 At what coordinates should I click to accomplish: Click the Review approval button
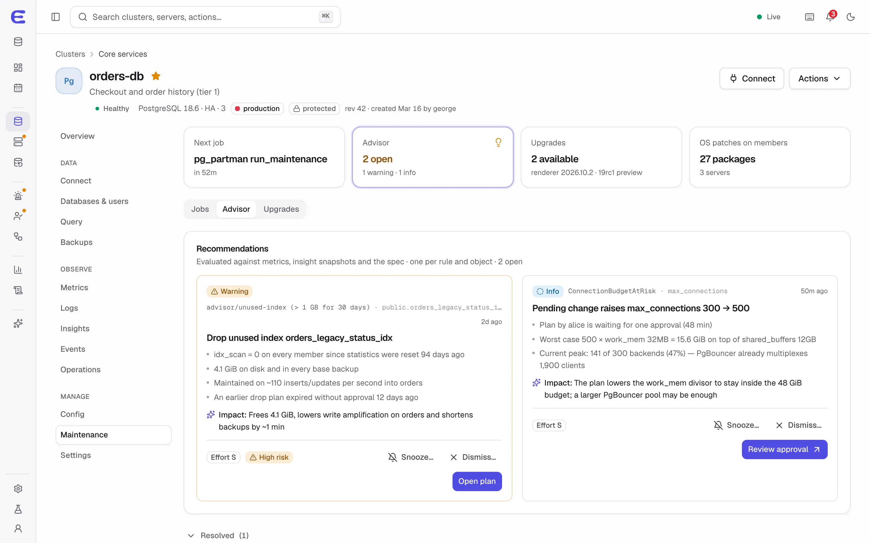785,449
